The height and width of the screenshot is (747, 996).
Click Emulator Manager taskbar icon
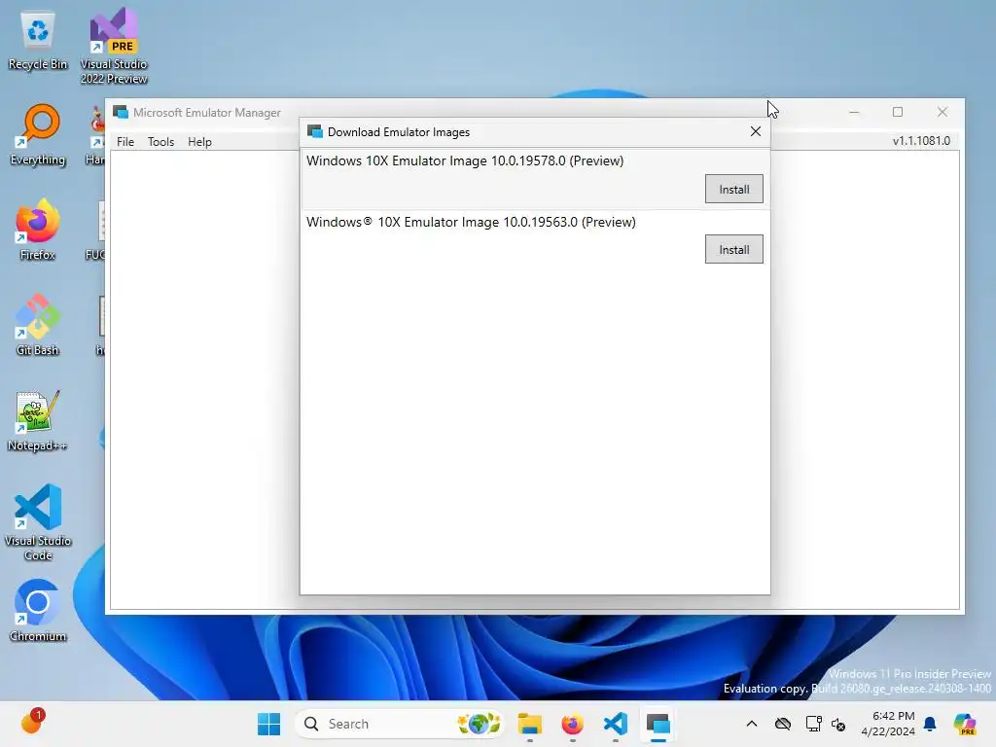point(658,724)
